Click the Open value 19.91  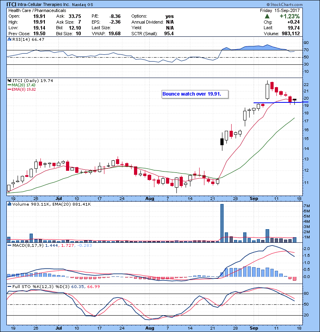(39, 16)
